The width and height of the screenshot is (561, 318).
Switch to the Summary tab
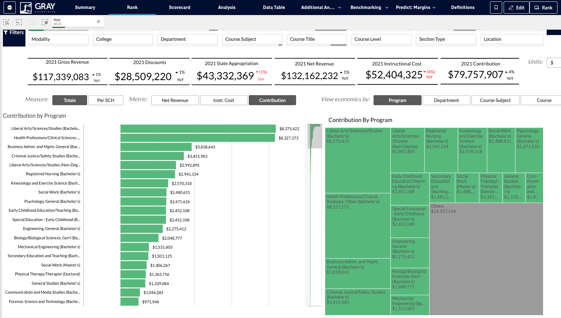coord(85,7)
